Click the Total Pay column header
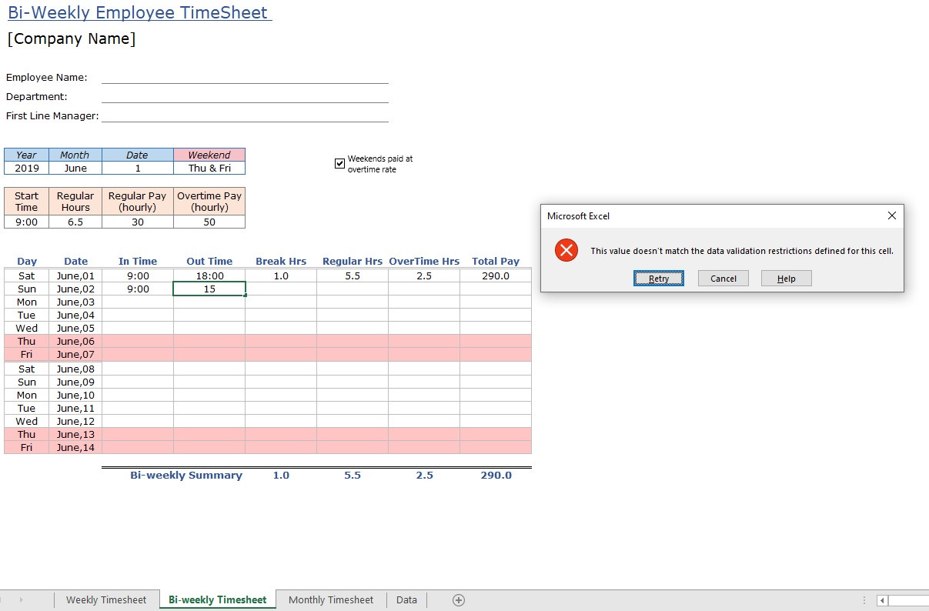This screenshot has width=929, height=611. pos(496,261)
